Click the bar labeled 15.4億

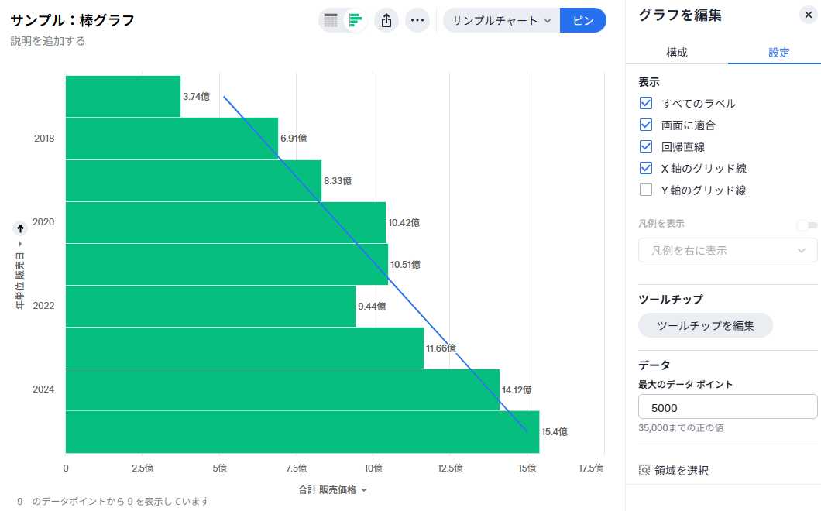[302, 432]
